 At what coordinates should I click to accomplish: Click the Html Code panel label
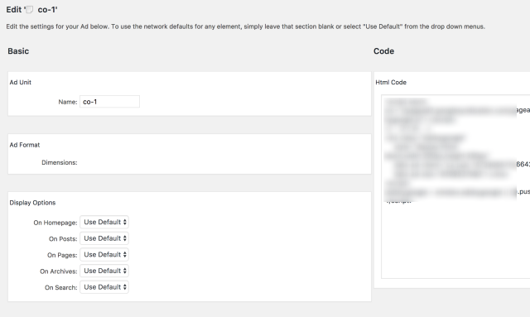coord(391,82)
